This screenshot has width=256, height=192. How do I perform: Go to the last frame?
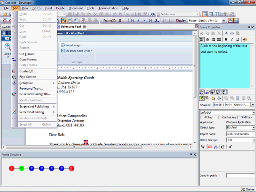[x=150, y=20]
